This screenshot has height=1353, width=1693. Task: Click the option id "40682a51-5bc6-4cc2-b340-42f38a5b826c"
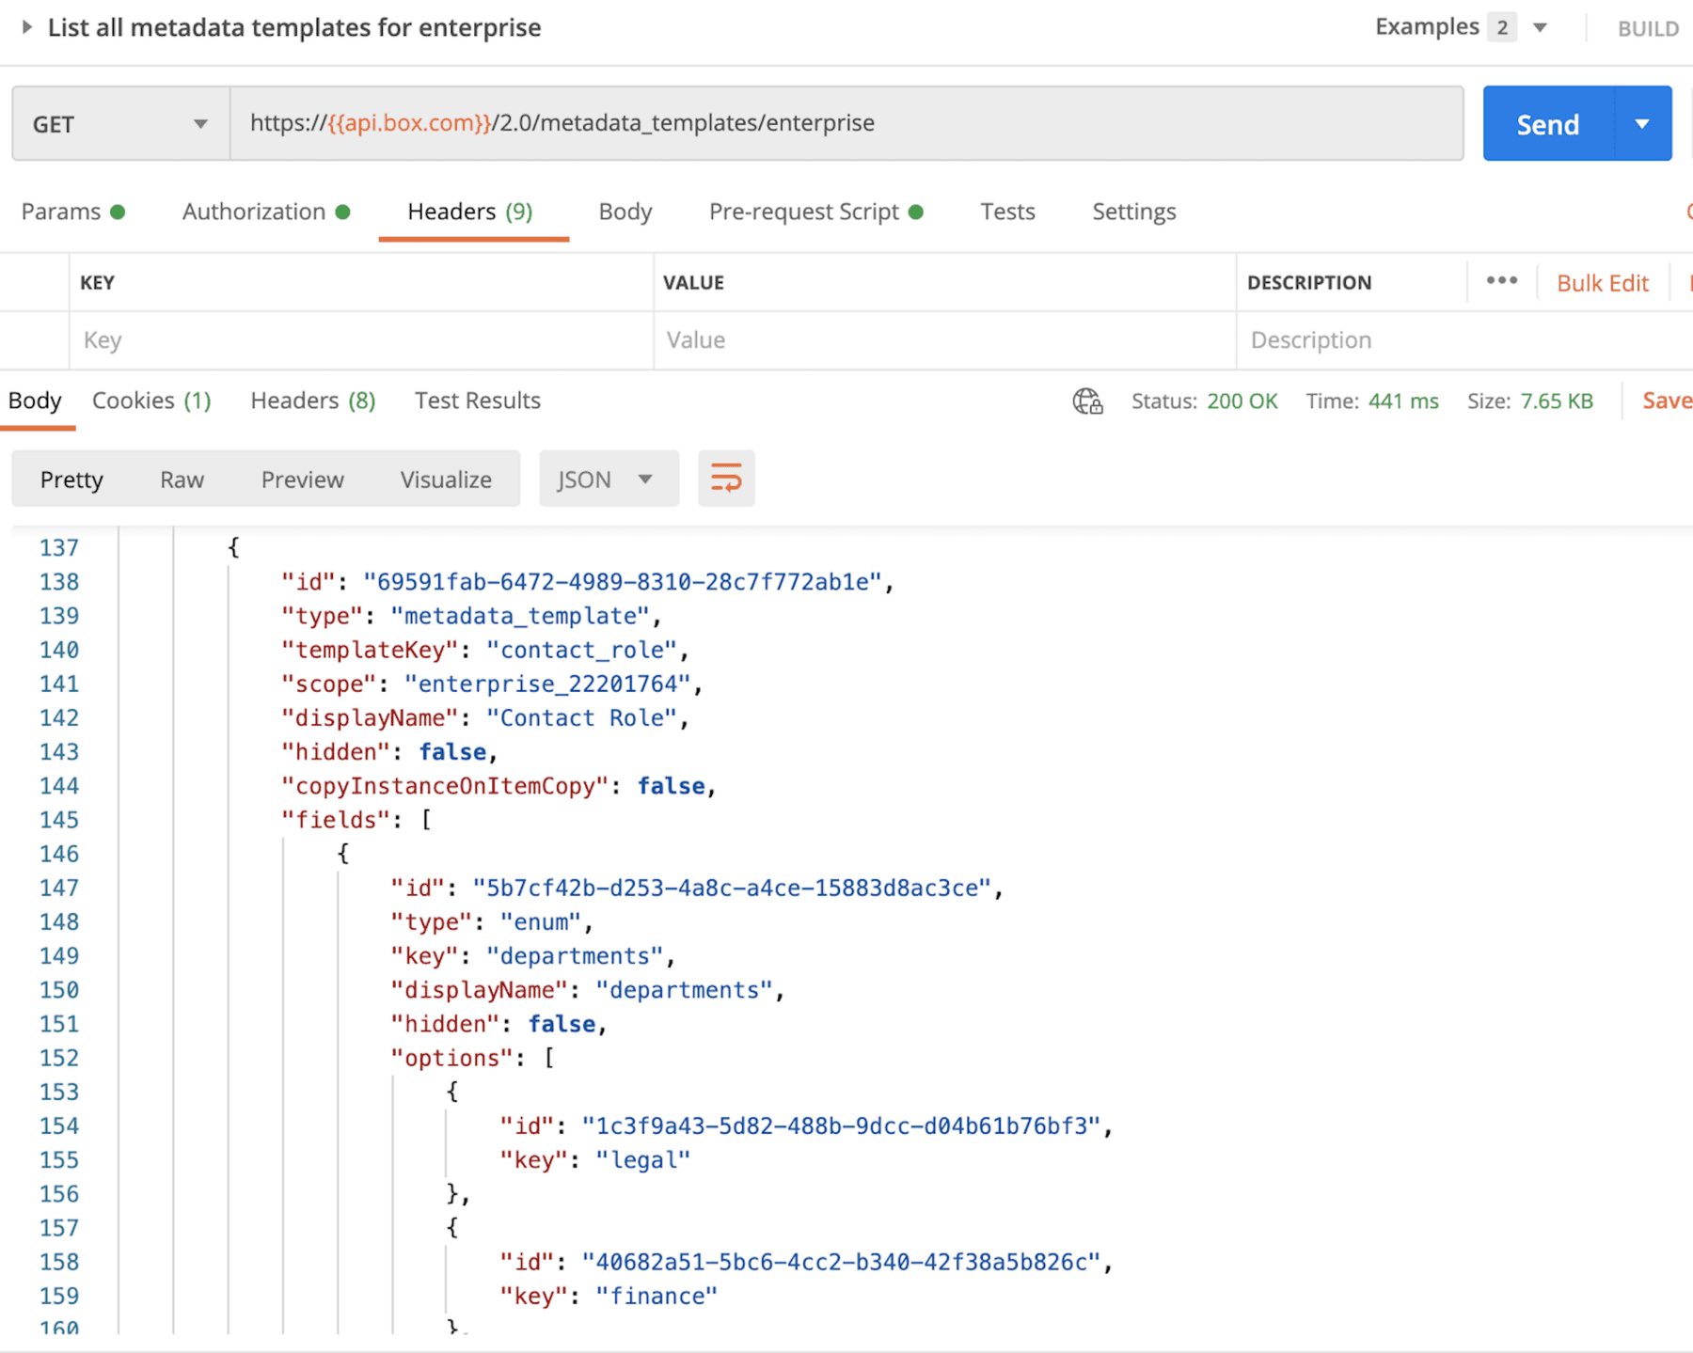841,1262
